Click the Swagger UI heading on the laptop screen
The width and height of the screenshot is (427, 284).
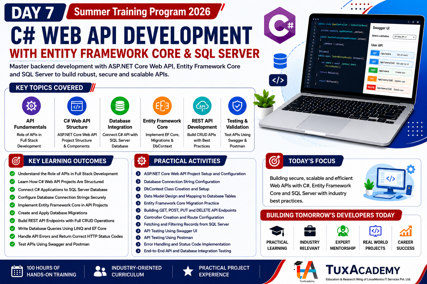(x=381, y=28)
